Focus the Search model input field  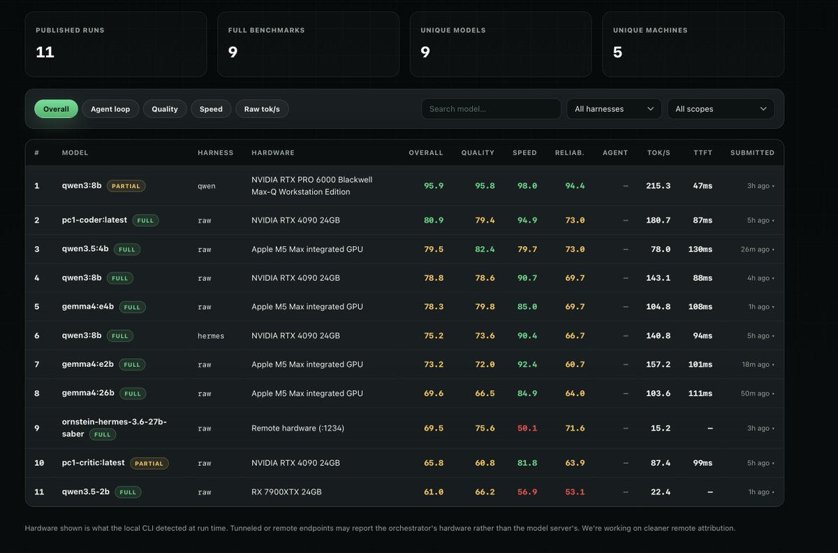tap(491, 109)
